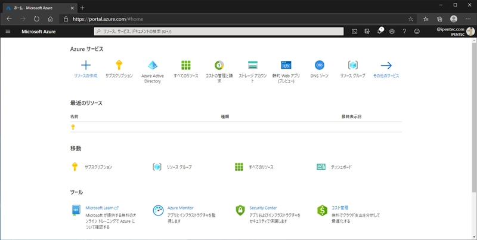Expand その他のサービス arrow
The image size is (477, 240).
(x=386, y=66)
